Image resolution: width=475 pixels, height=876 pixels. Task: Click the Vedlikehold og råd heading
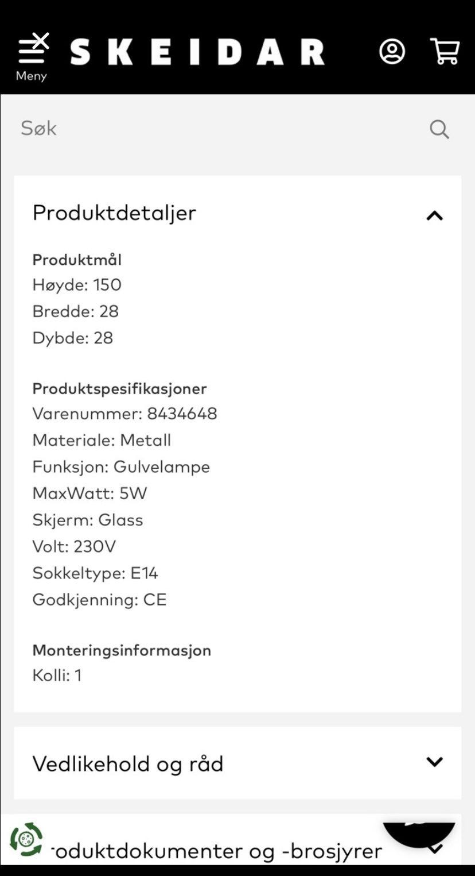127,764
